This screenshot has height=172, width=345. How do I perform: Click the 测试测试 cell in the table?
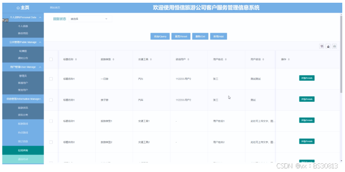(x=255, y=79)
